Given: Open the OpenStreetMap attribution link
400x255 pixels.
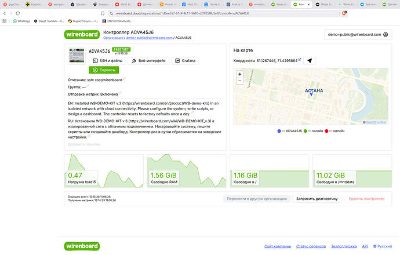Looking at the screenshot, I should tap(376, 122).
